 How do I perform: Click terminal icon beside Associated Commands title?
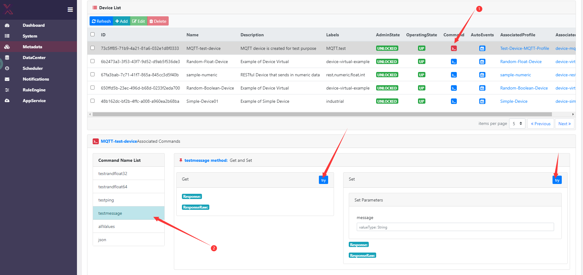coord(96,141)
